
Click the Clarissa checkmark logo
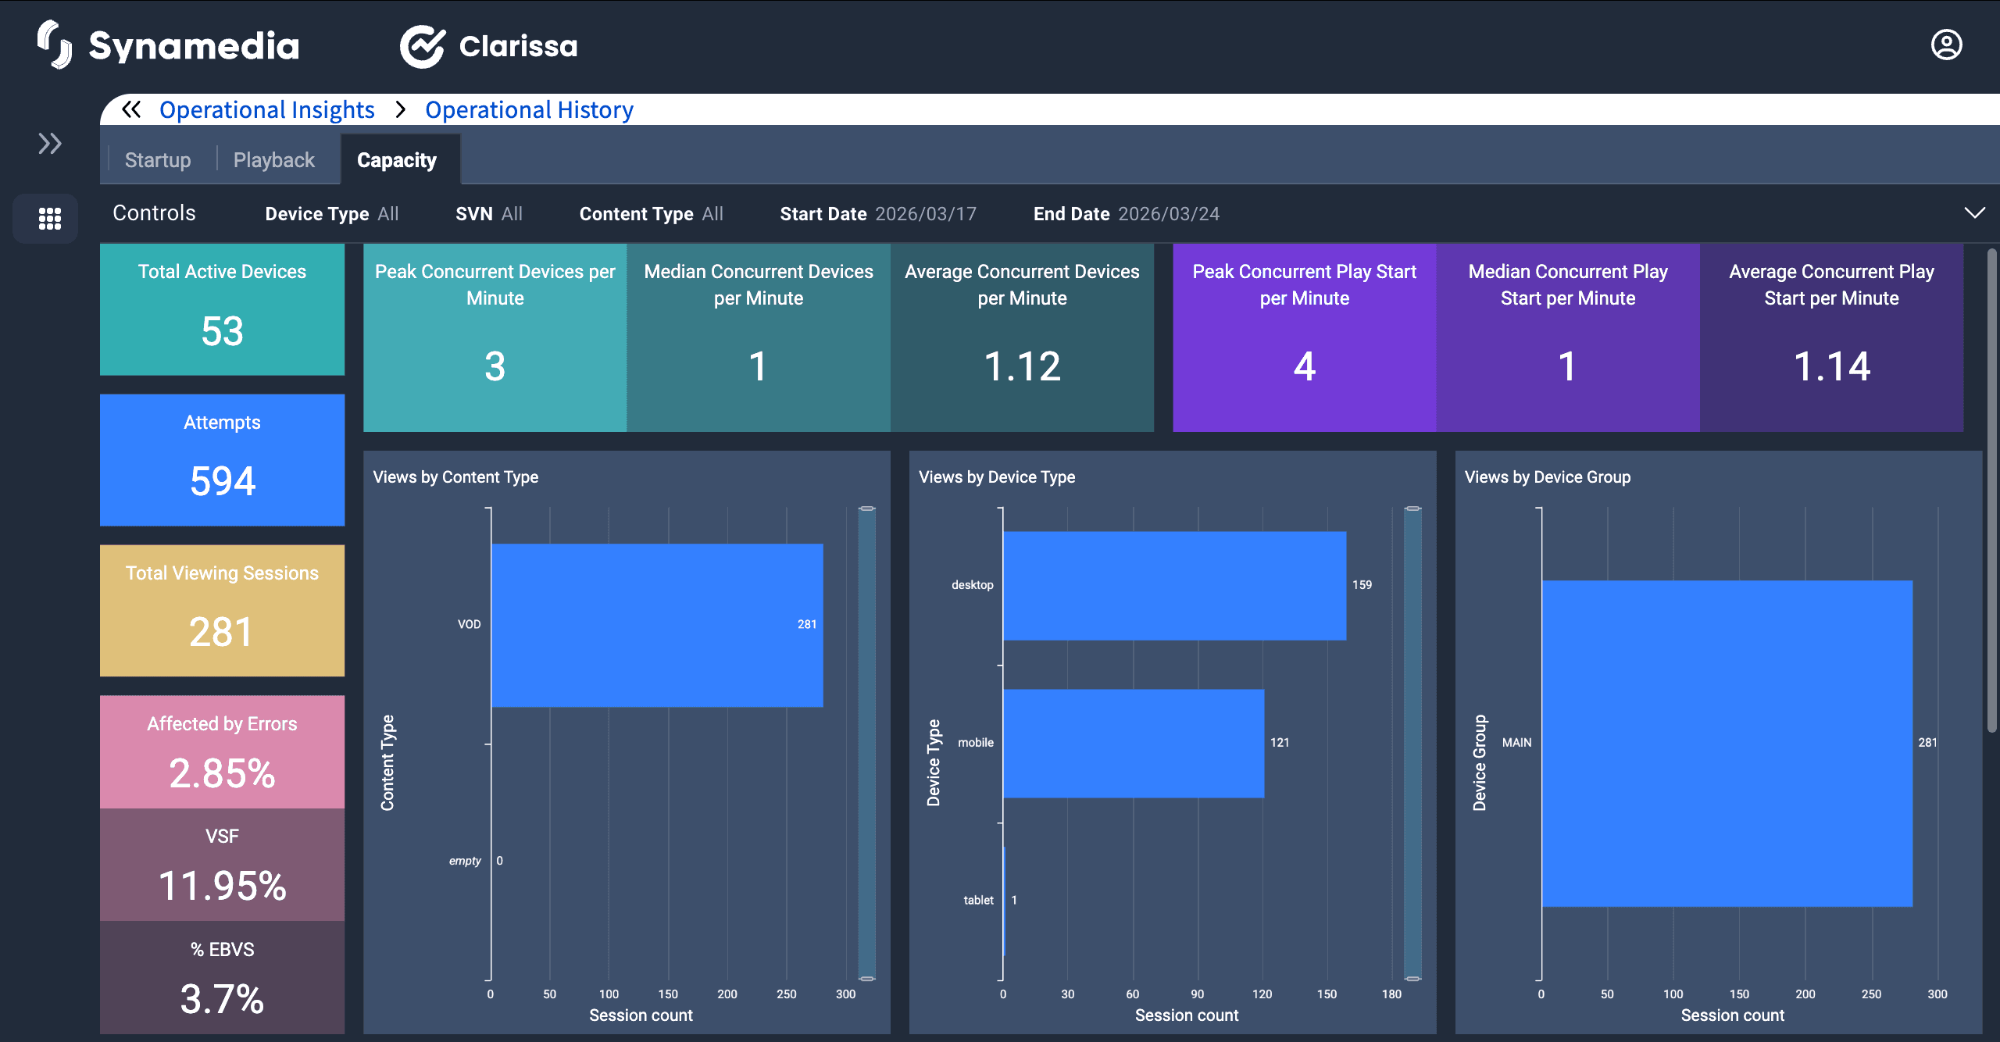coord(422,46)
